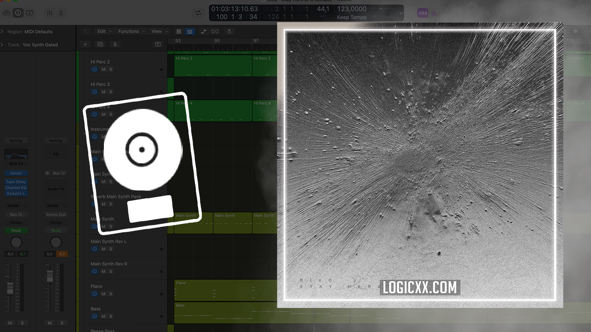
Task: Open the Serum instrument plug-in
Action: point(16,173)
